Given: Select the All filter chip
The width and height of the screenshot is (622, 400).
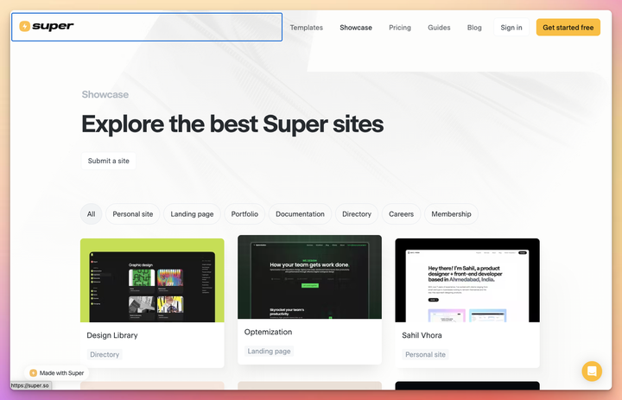Looking at the screenshot, I should 91,214.
